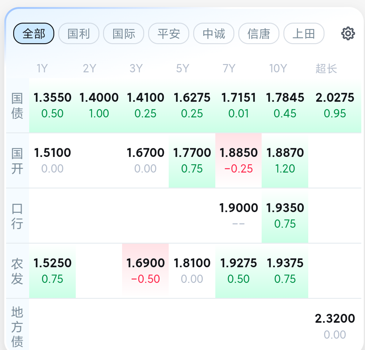Select the 国开 7Y cell with -0.25
The width and height of the screenshot is (365, 350).
pyautogui.click(x=238, y=161)
